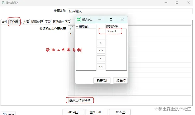Move selected item left with < button
Viewport: 195px width, 115px height.
(101, 59)
